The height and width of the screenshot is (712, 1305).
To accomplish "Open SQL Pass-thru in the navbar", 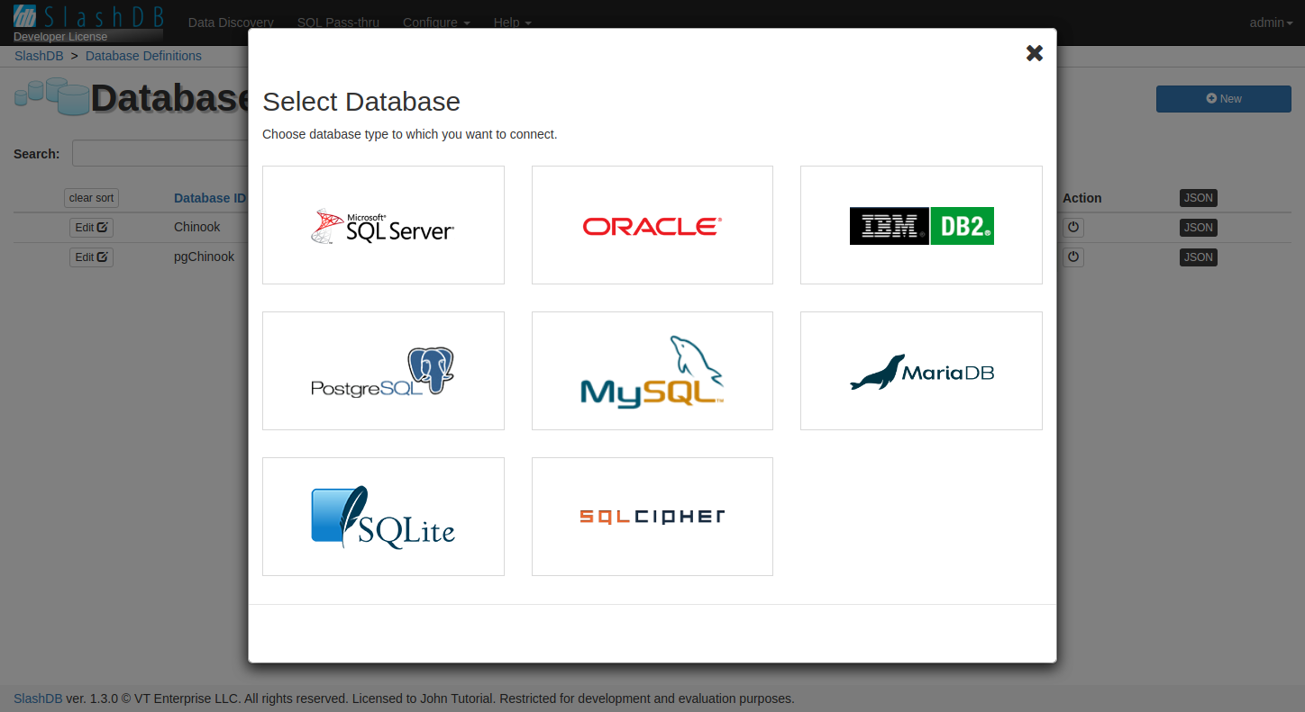I will pyautogui.click(x=338, y=23).
